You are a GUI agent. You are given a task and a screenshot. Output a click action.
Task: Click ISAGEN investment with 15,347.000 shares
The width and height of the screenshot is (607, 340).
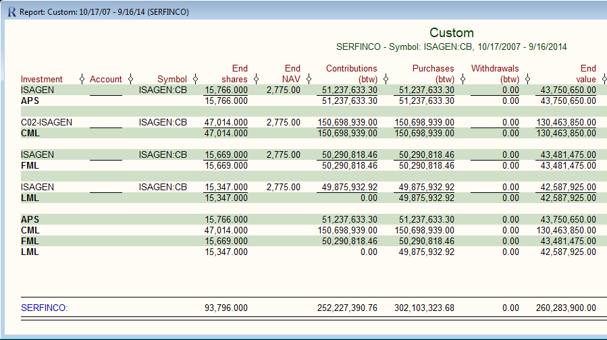click(x=37, y=188)
